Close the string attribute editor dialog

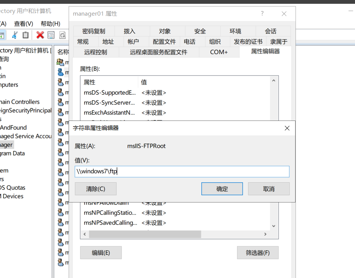[287, 128]
